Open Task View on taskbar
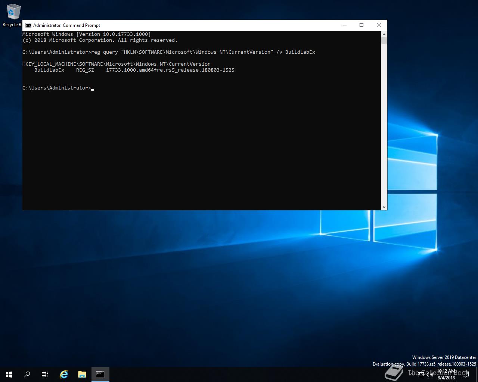The image size is (478, 382). click(x=45, y=375)
